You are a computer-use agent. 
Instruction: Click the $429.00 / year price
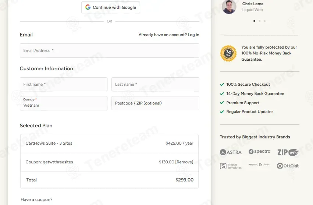pos(179,143)
